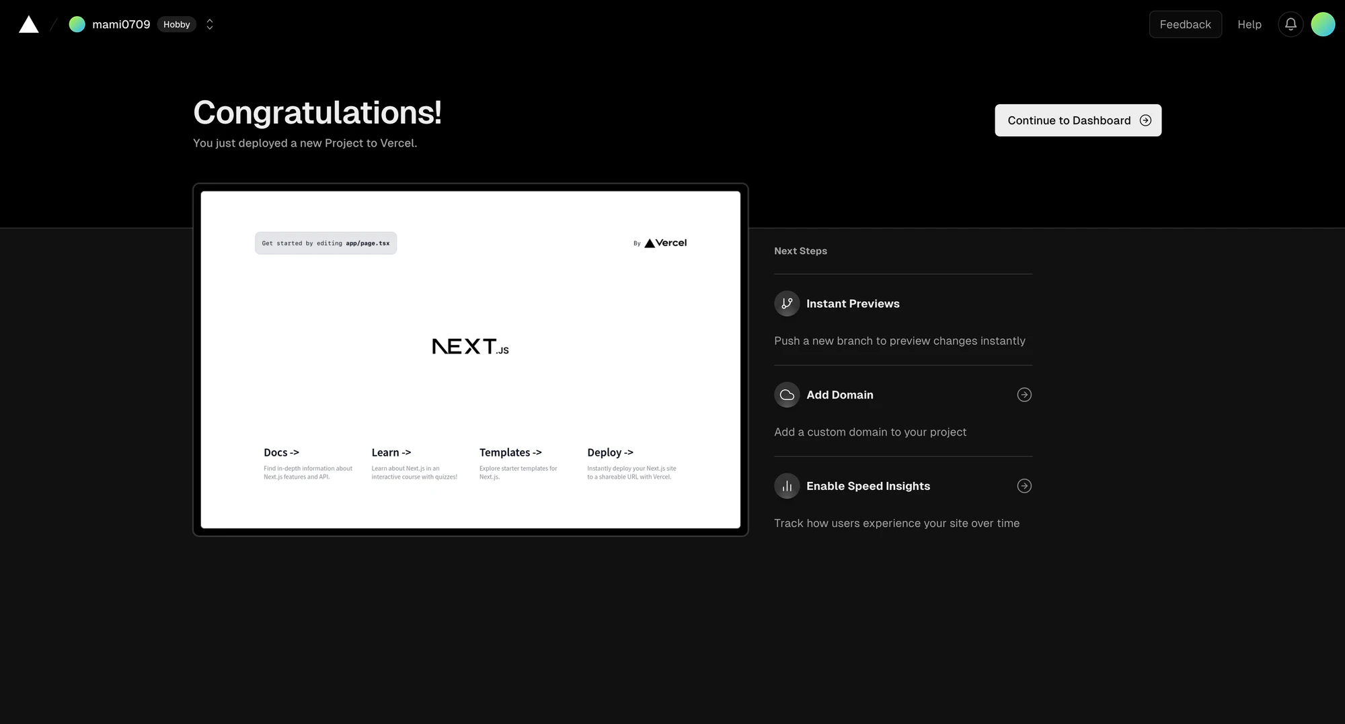Screen dimensions: 1345x724
Task: Open the Help menu
Action: click(x=1250, y=24)
